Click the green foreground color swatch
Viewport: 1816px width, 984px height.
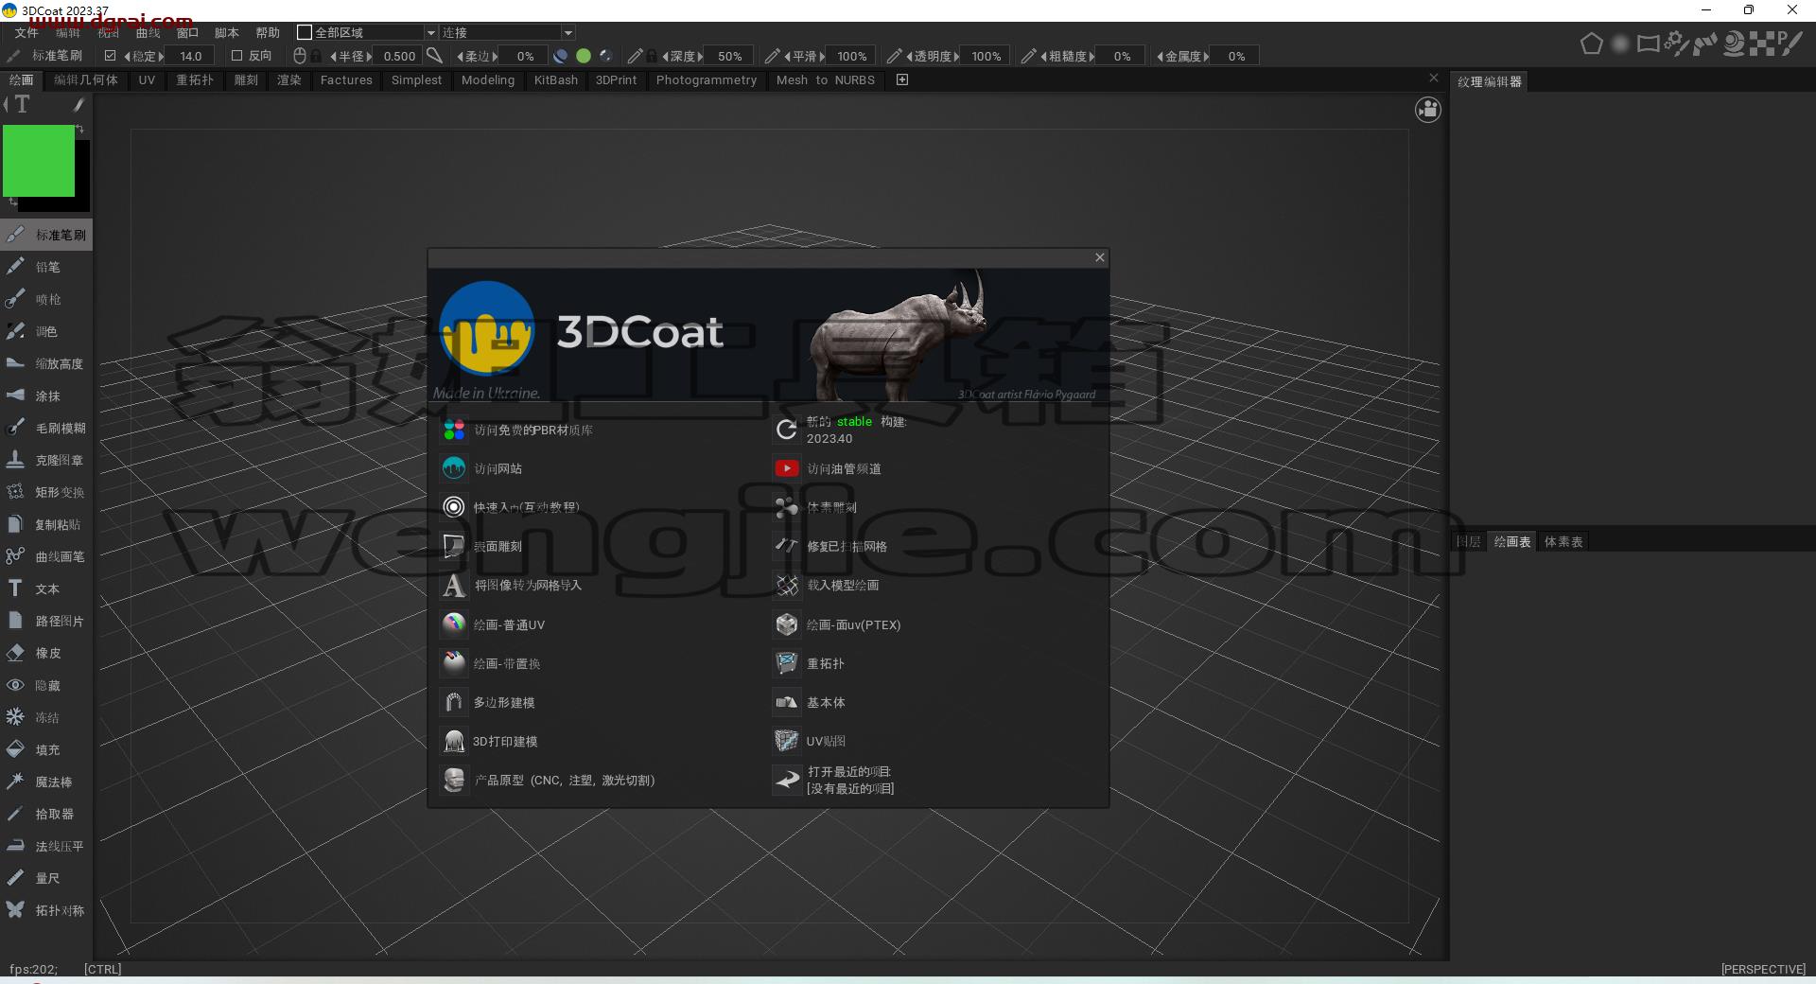coord(39,161)
